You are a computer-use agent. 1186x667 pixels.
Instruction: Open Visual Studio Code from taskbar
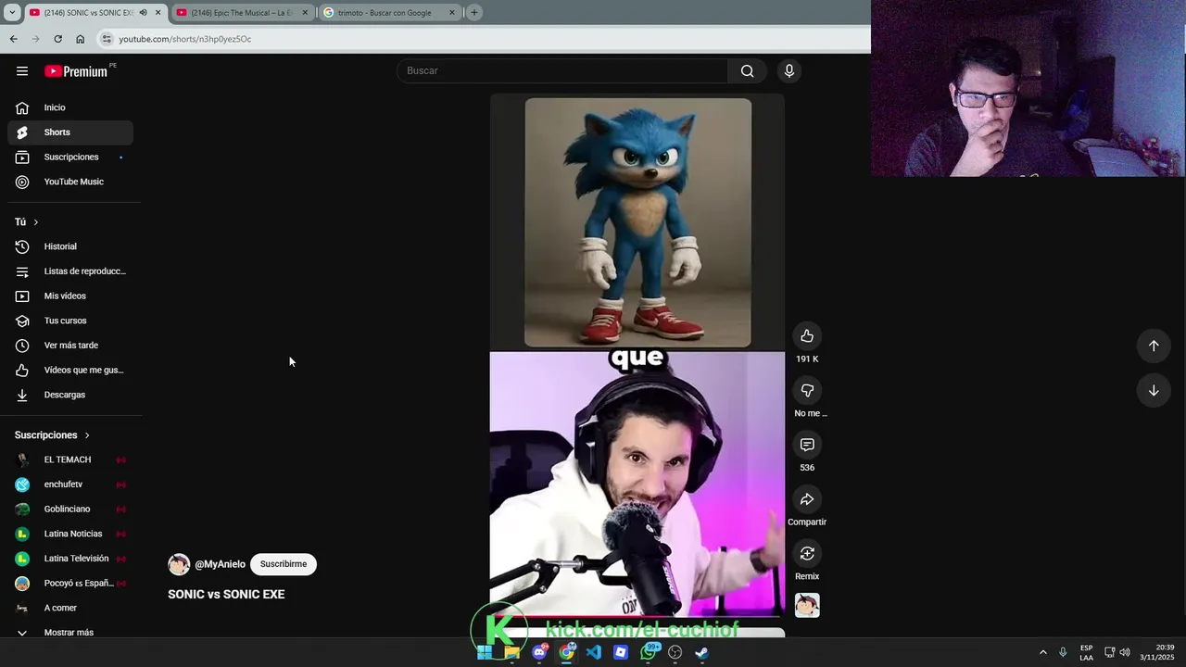pos(594,652)
